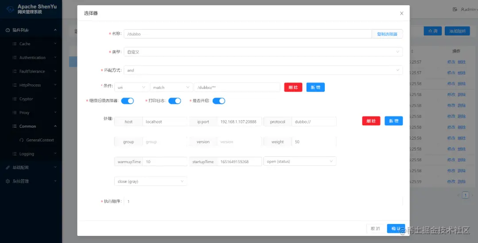Click the sort arrows in the table header
The height and width of the screenshot is (243, 478).
click(x=412, y=51)
